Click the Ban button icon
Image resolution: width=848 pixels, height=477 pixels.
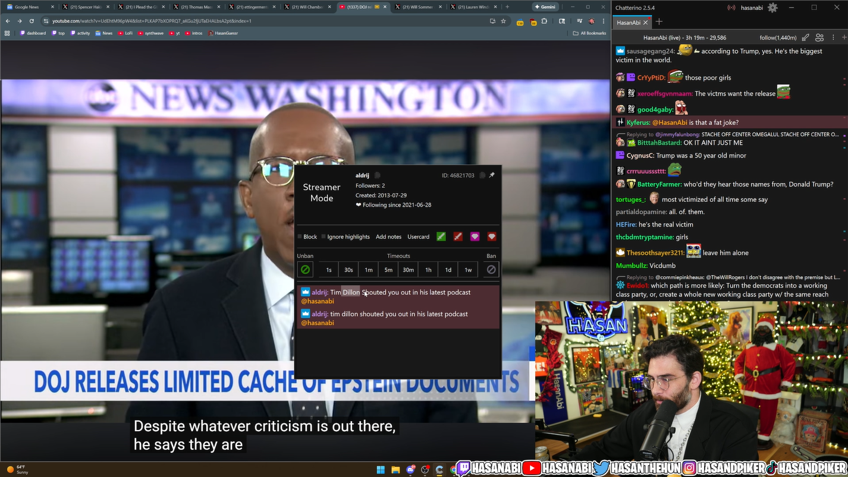[491, 270]
